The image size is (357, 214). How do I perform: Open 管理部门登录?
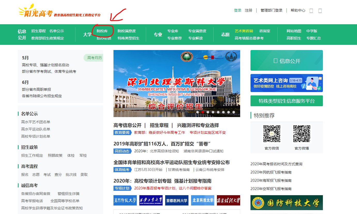[x=271, y=10]
